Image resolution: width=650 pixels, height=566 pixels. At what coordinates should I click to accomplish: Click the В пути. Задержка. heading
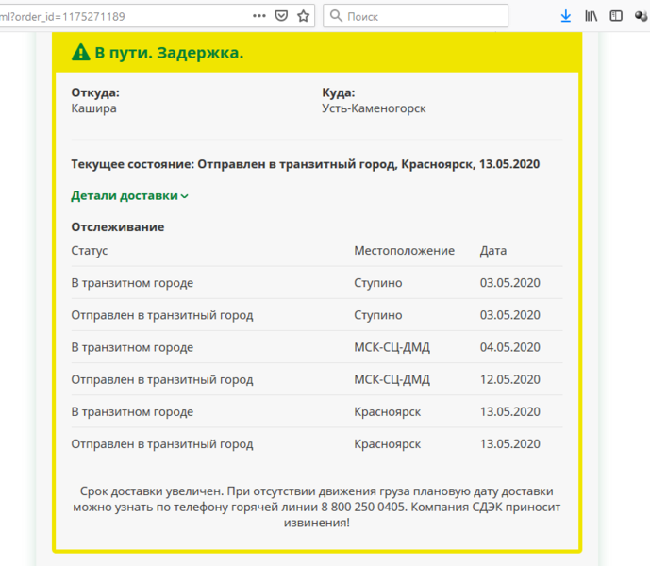tap(169, 53)
